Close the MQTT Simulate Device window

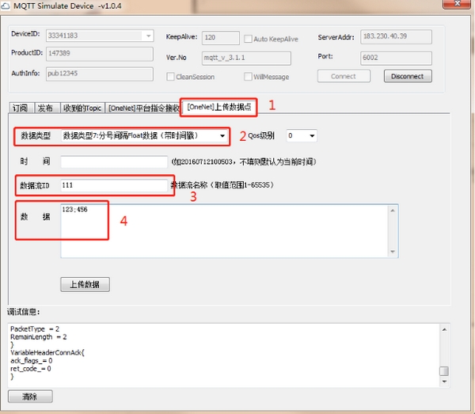[x=458, y=4]
